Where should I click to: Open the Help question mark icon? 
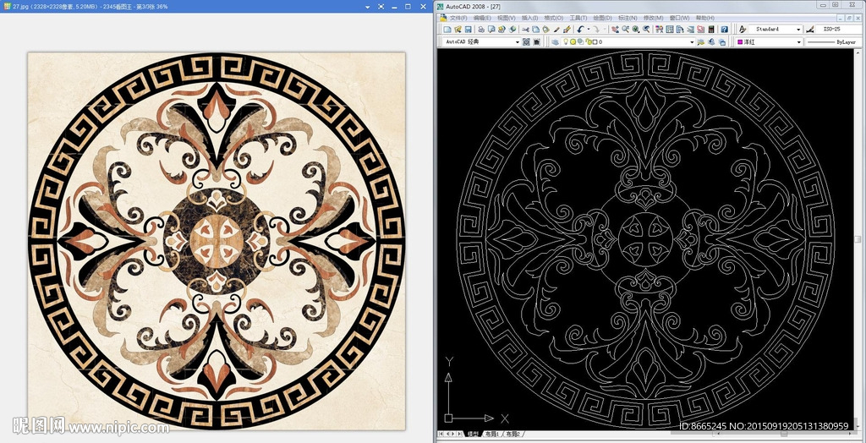(725, 30)
